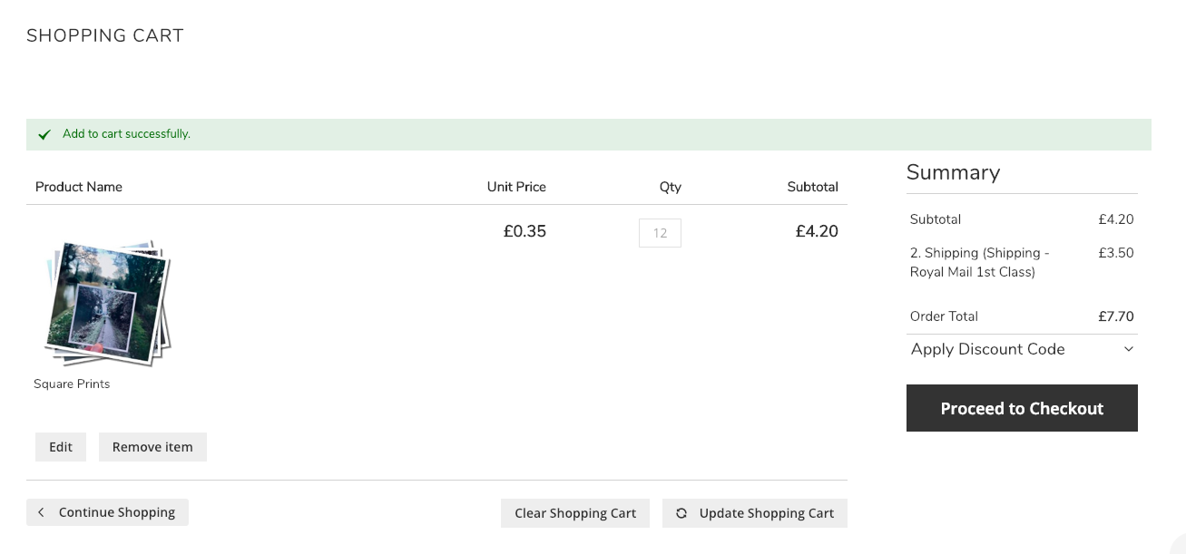Click Update Shopping Cart button
Screen dimensions: 1186x554
click(755, 513)
